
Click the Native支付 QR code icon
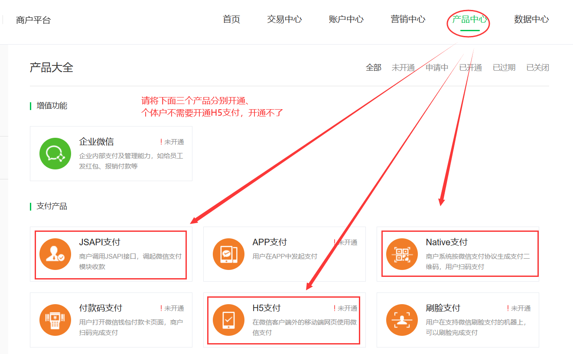(x=402, y=254)
